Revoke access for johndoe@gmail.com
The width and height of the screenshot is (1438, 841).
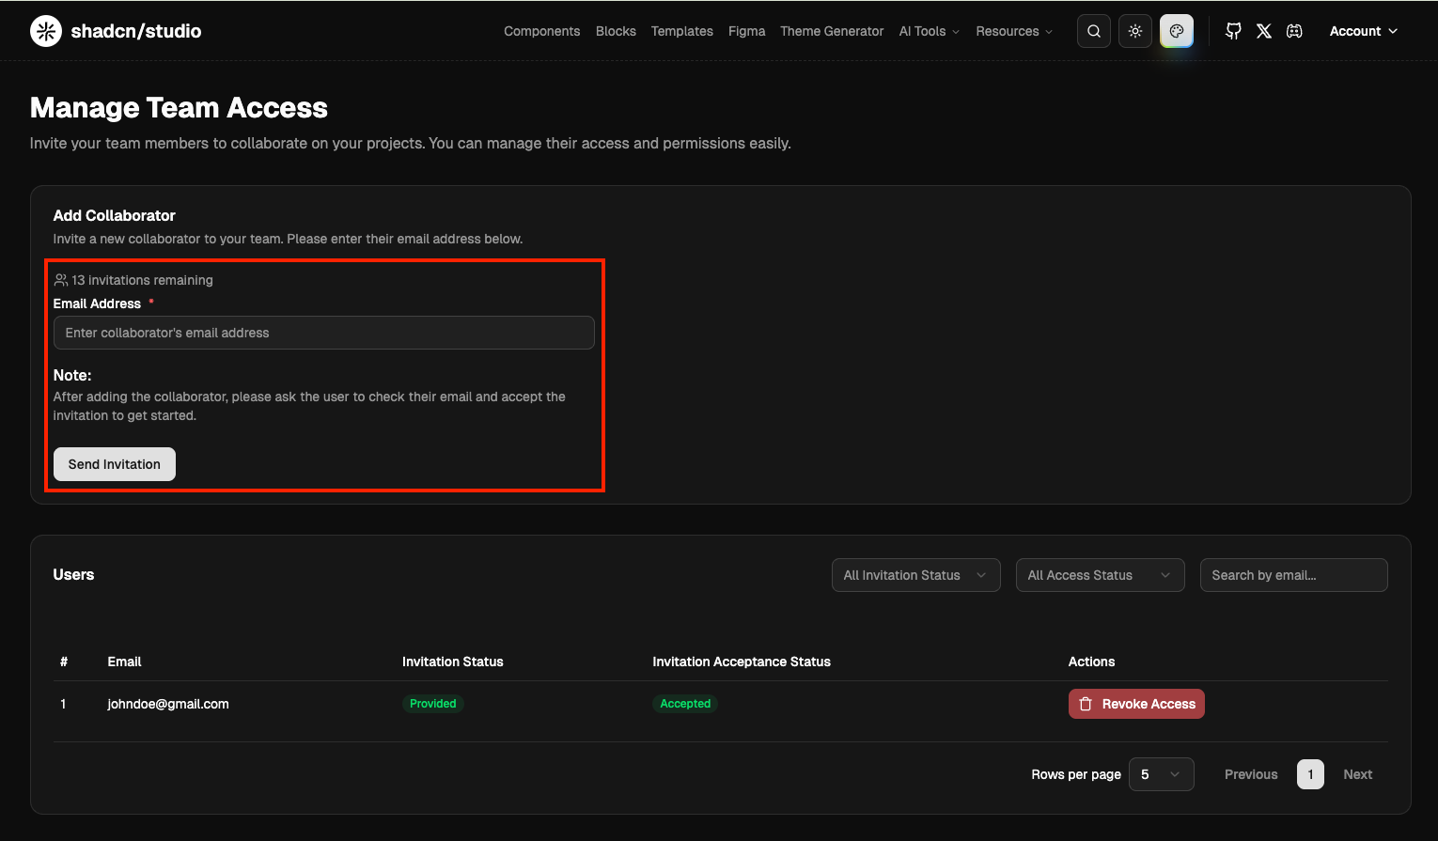(x=1135, y=704)
